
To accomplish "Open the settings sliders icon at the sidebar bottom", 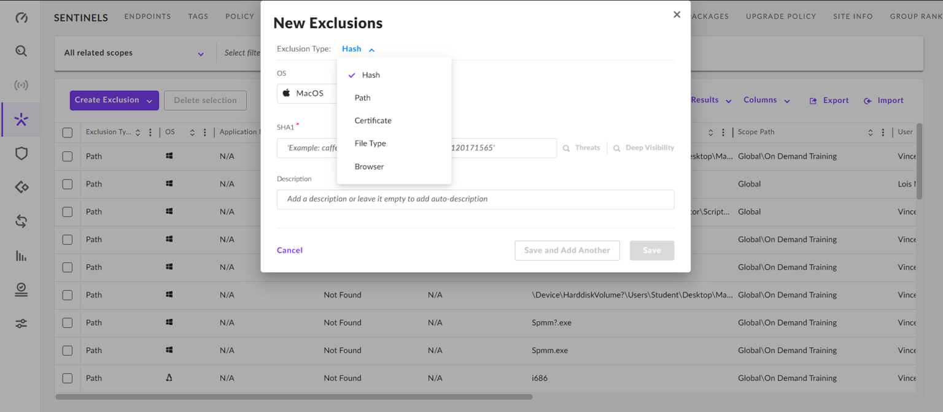I will pos(21,323).
